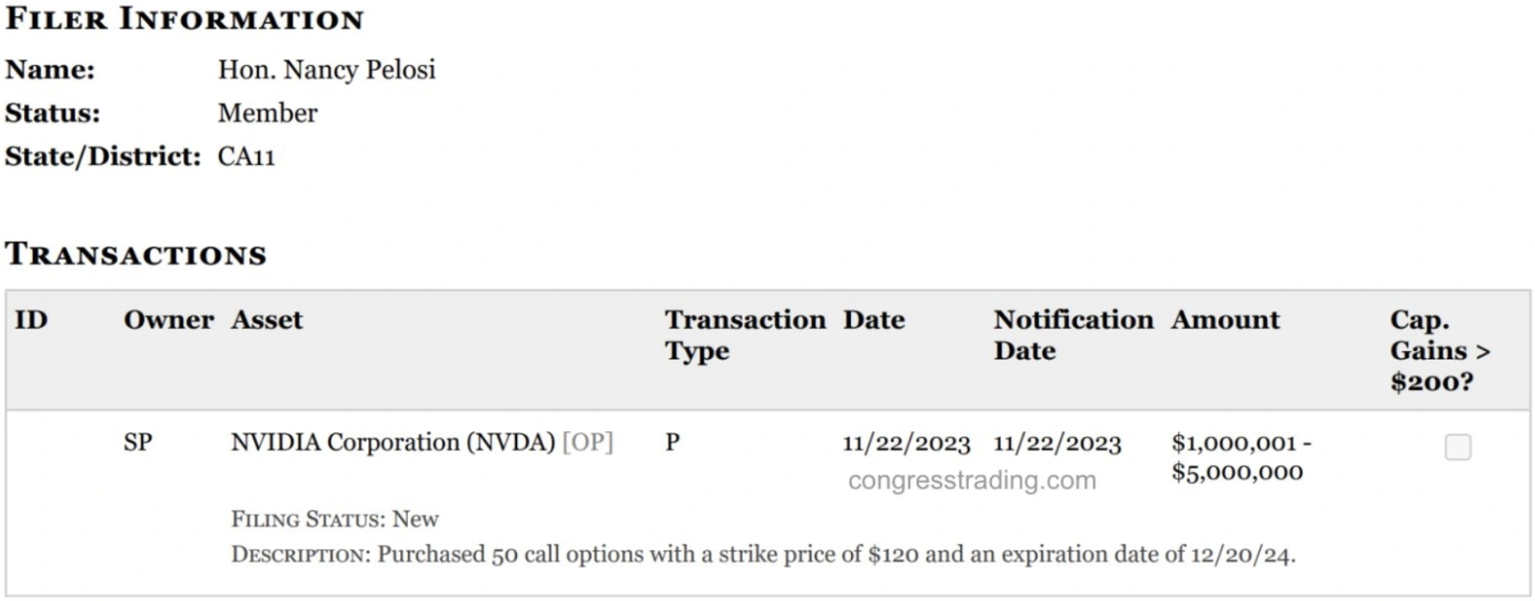The width and height of the screenshot is (1535, 601).
Task: Click the Transaction Type column header
Action: 744,335
